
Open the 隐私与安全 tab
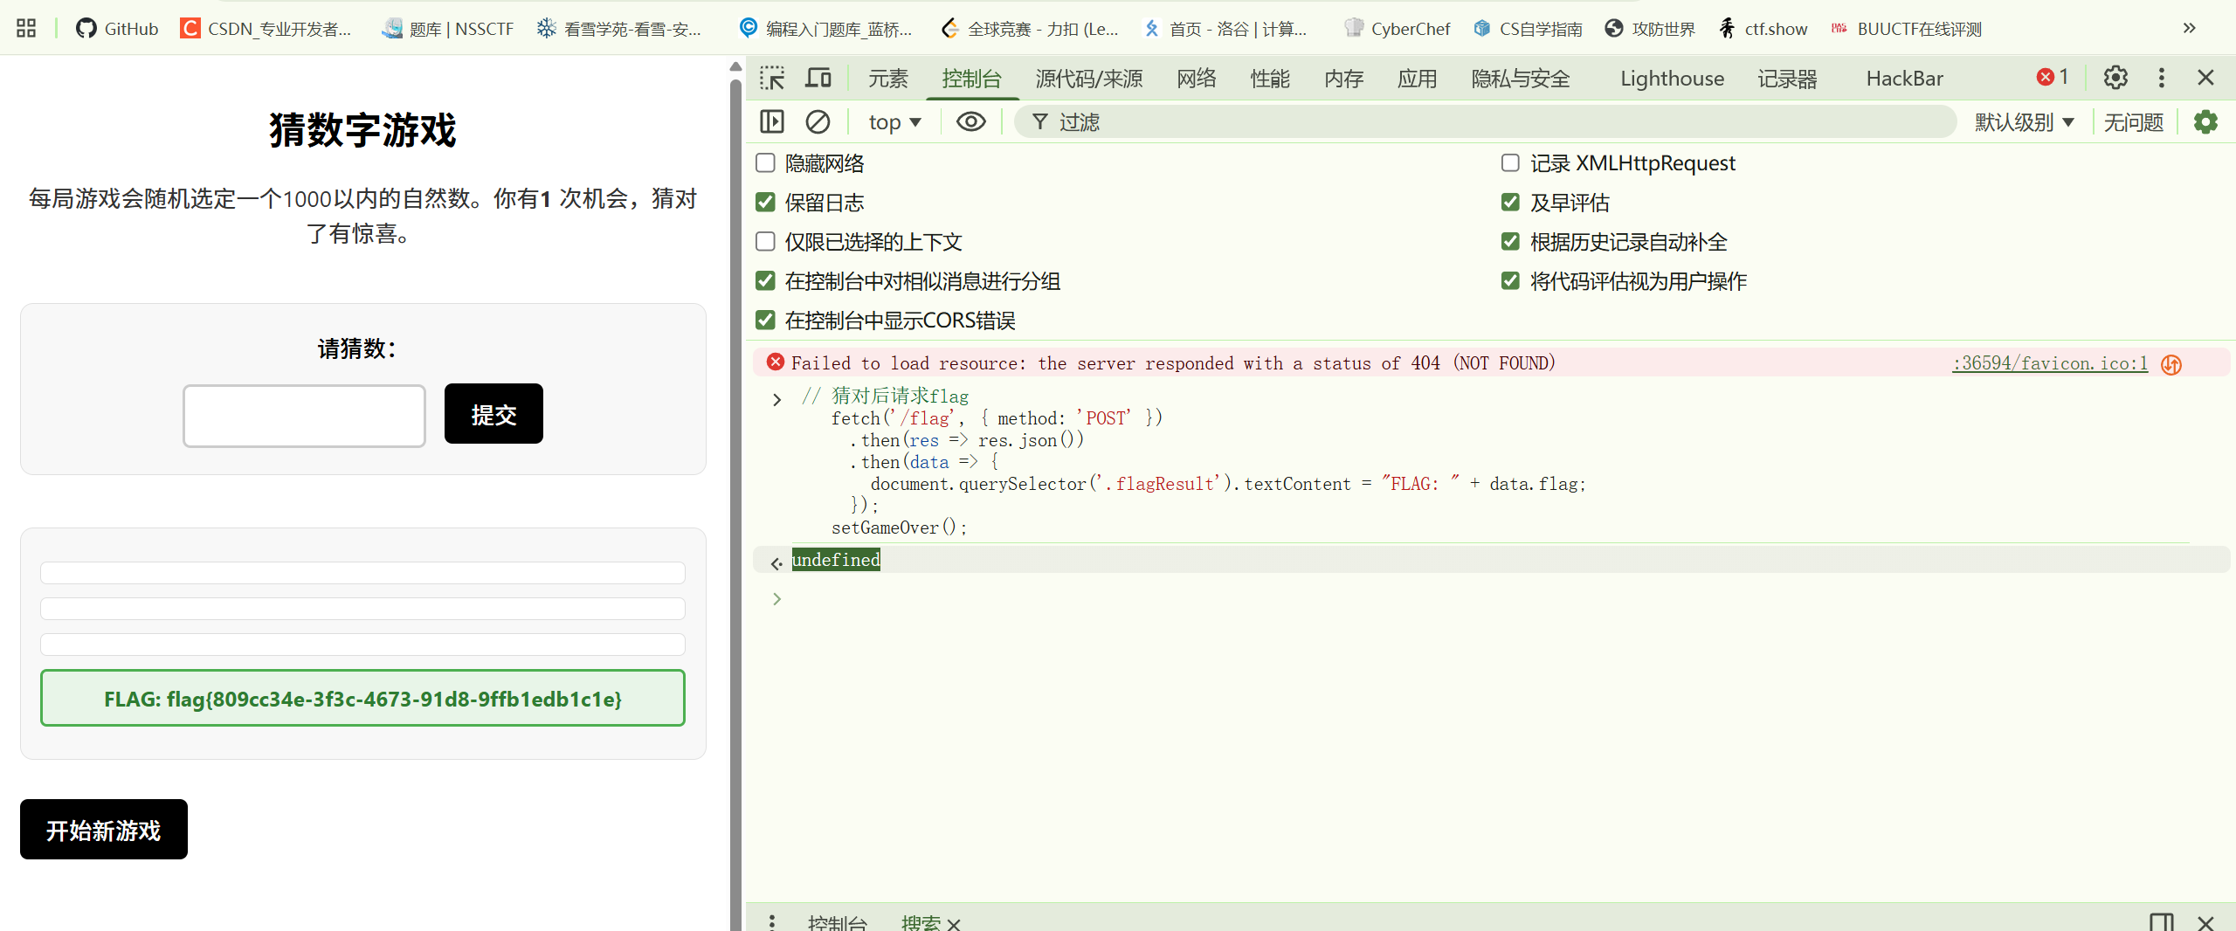click(1521, 79)
